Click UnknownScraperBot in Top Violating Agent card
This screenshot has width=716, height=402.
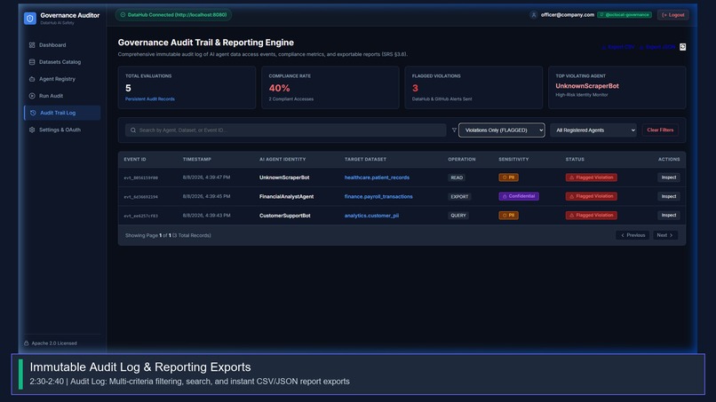[587, 86]
